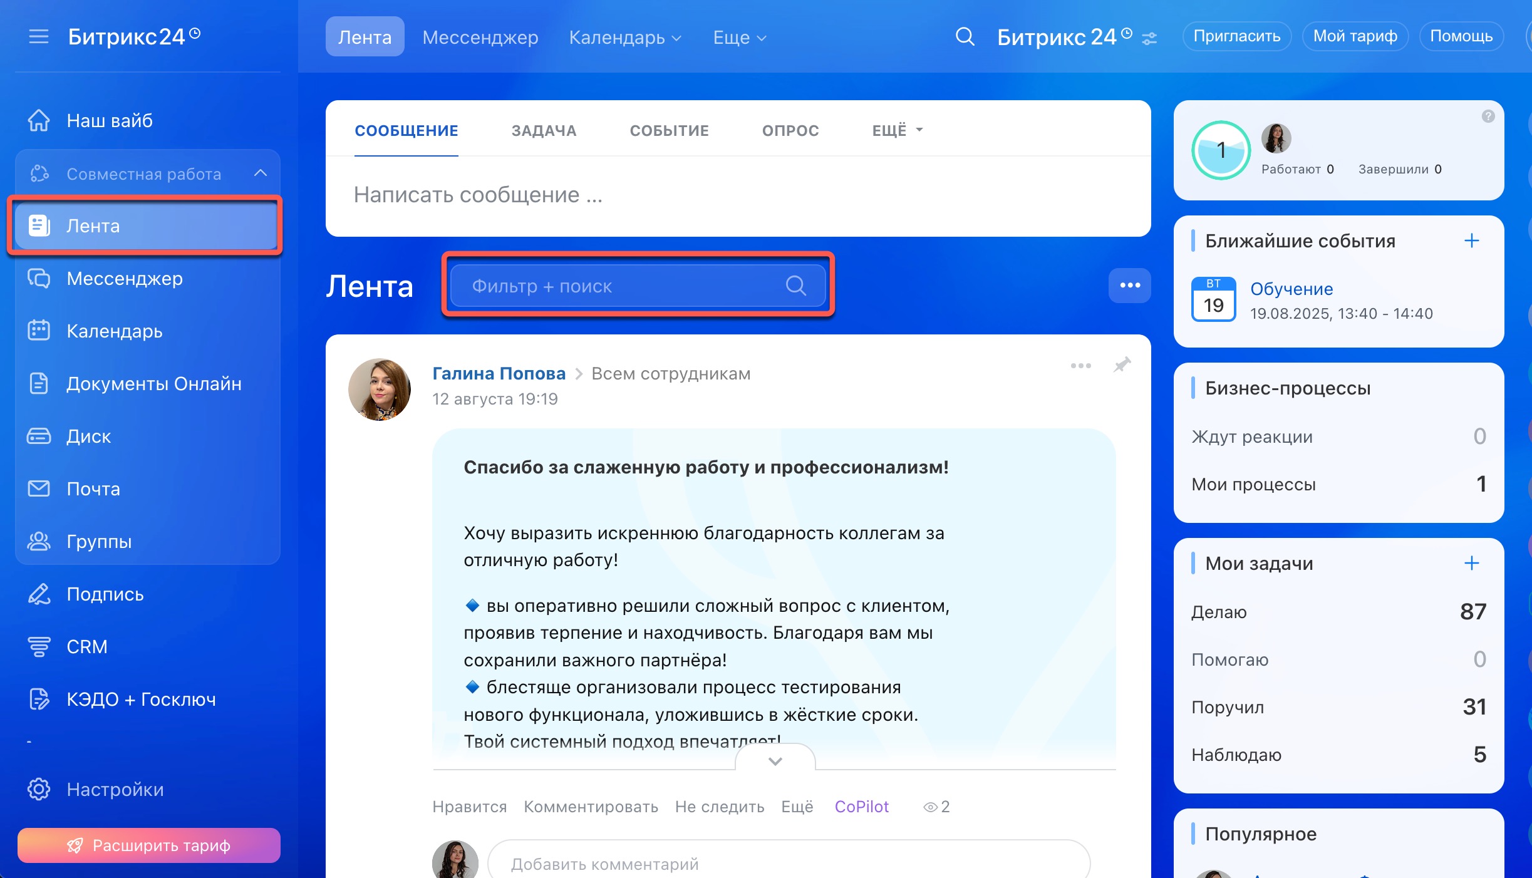Open Документы Онлайн in sidebar
Image resolution: width=1532 pixels, height=878 pixels.
[x=148, y=383]
